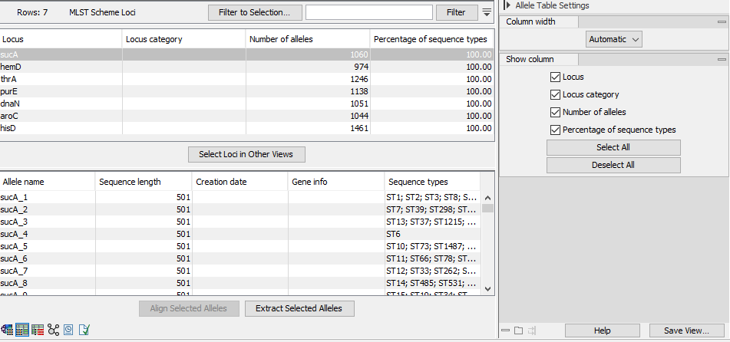Click the advanced filter options icon
This screenshot has height=342, width=730.
point(487,12)
